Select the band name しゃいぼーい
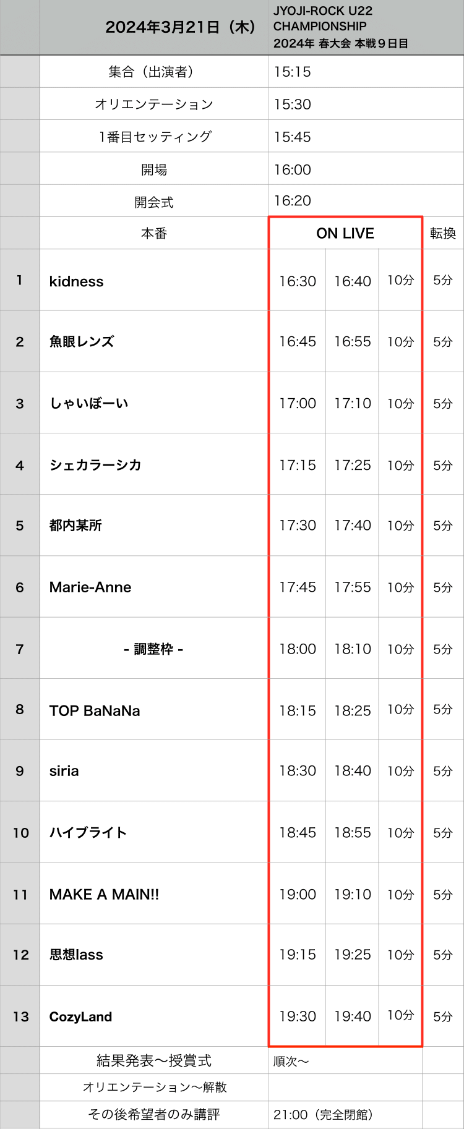Viewport: 464px width, 1129px height. point(89,403)
